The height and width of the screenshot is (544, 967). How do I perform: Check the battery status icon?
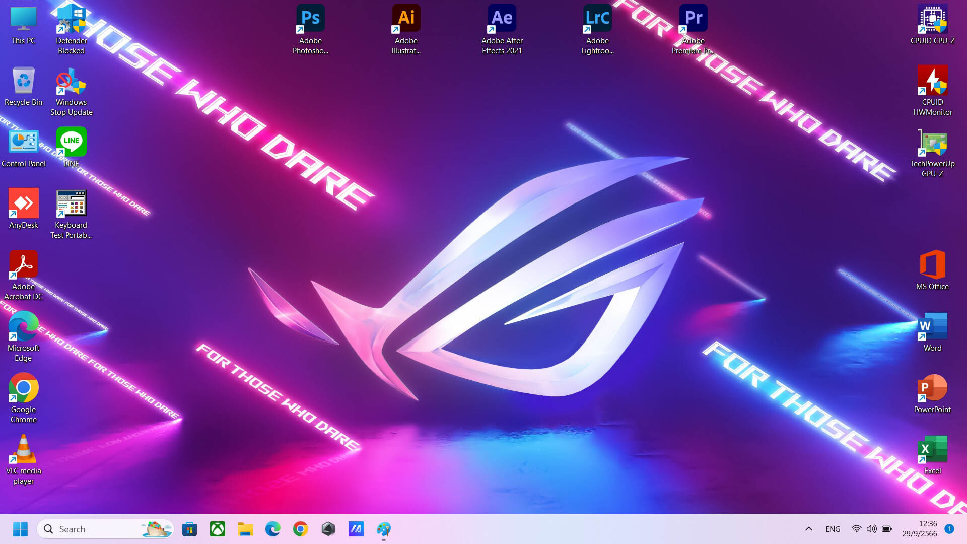point(887,529)
